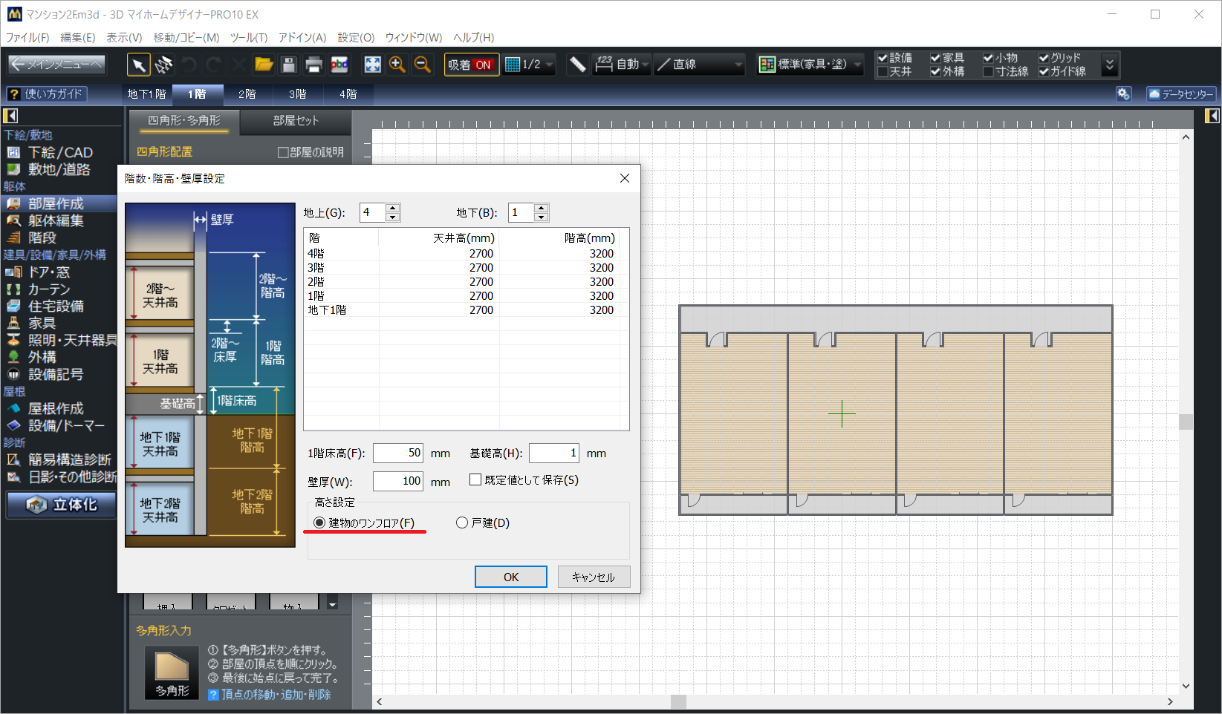Click the save floppy disk icon
This screenshot has height=714, width=1222.
289,65
